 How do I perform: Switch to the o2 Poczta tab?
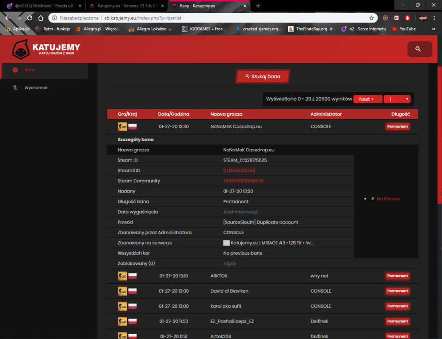point(44,6)
